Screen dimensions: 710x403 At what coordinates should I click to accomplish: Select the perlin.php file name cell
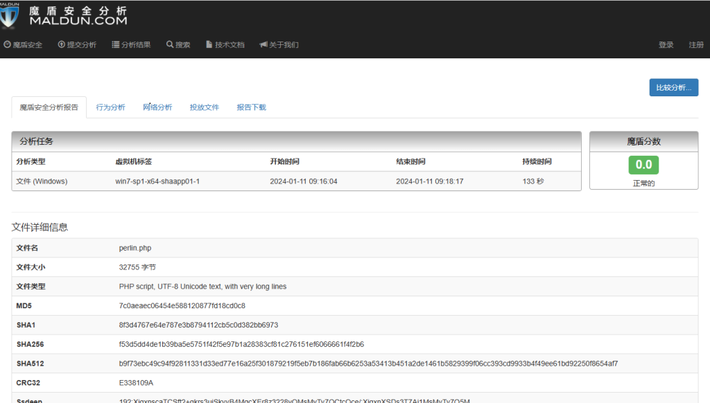137,247
